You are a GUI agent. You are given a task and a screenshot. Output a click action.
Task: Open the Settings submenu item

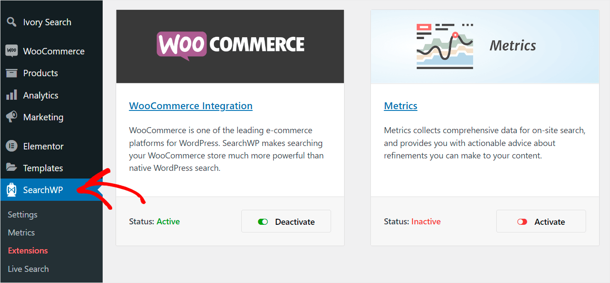click(x=23, y=214)
